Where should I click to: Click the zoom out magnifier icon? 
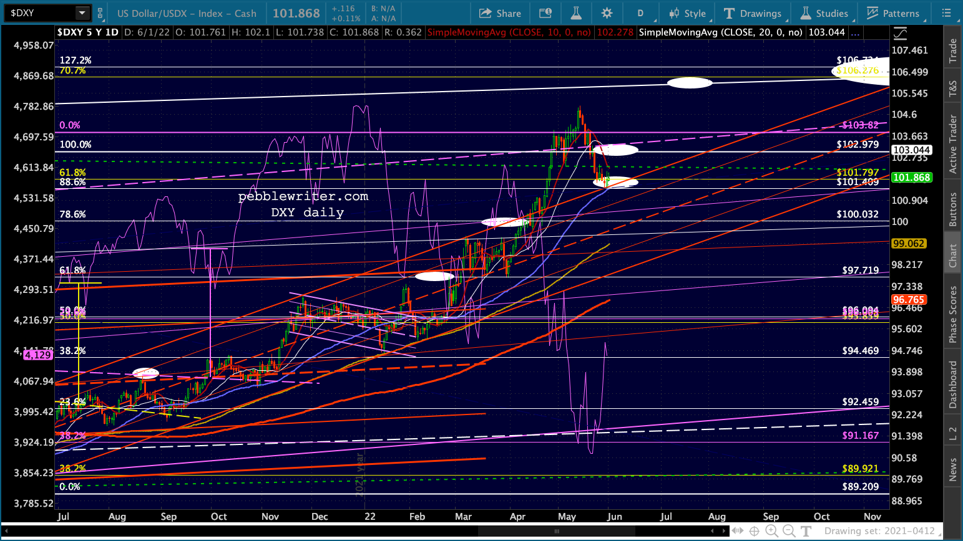pyautogui.click(x=789, y=531)
